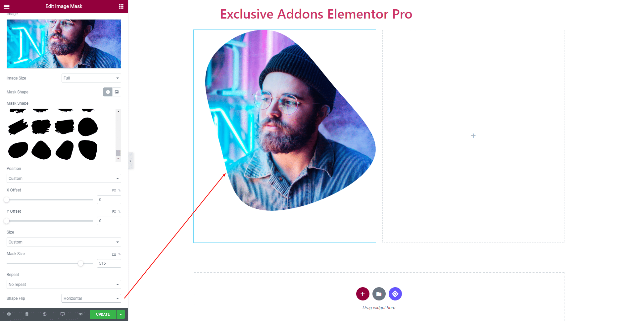The image size is (630, 321).
Task: Switch mask shape to custom image toggle
Action: tap(117, 92)
